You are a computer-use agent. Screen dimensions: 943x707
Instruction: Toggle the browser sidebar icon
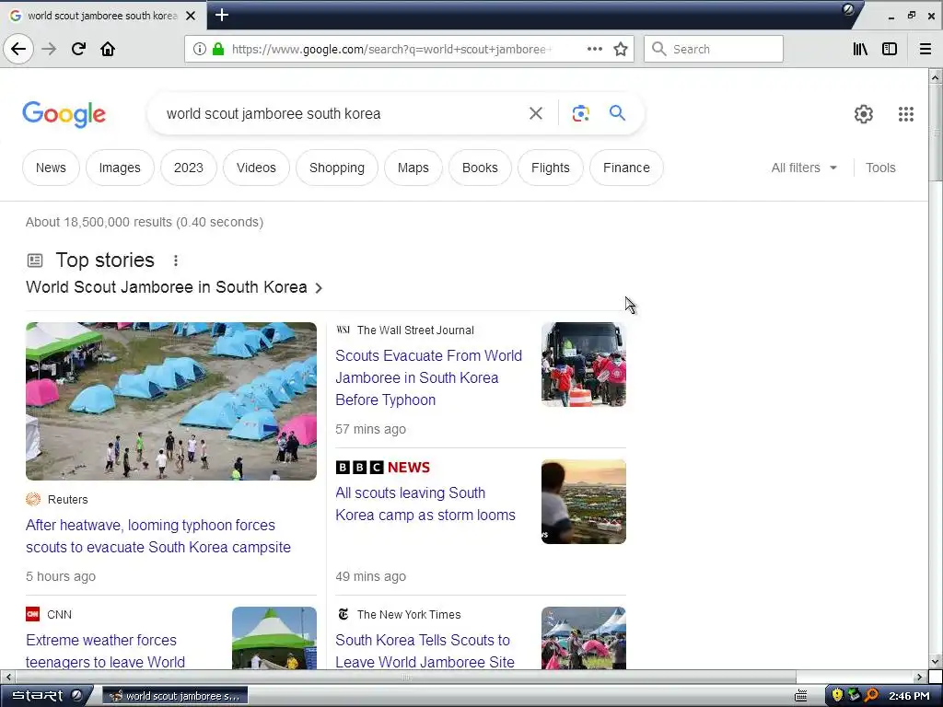tap(890, 49)
